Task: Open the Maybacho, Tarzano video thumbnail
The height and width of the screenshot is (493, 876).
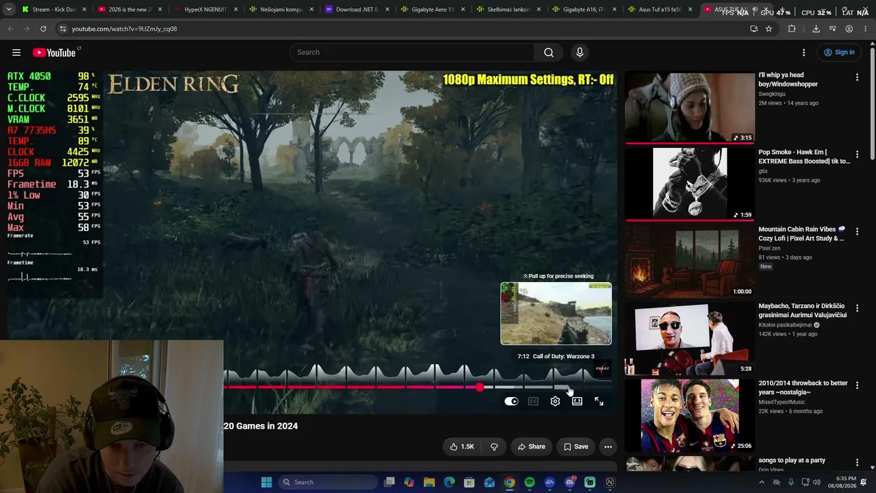Action: pos(690,338)
